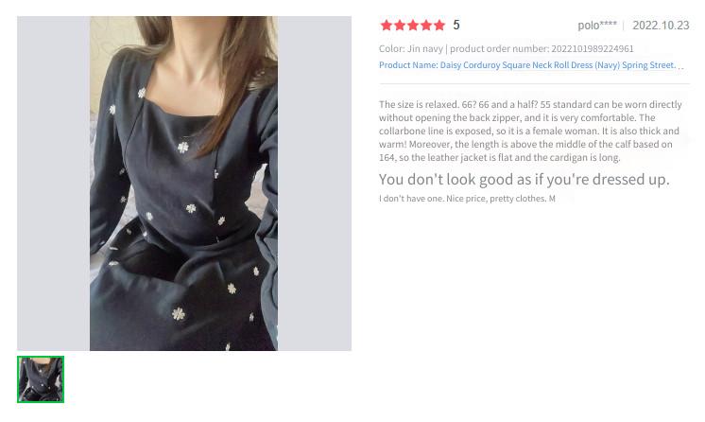
Task: Click the fourth red rating star
Action: pos(426,26)
